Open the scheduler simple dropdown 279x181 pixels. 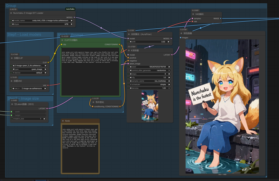point(150,85)
